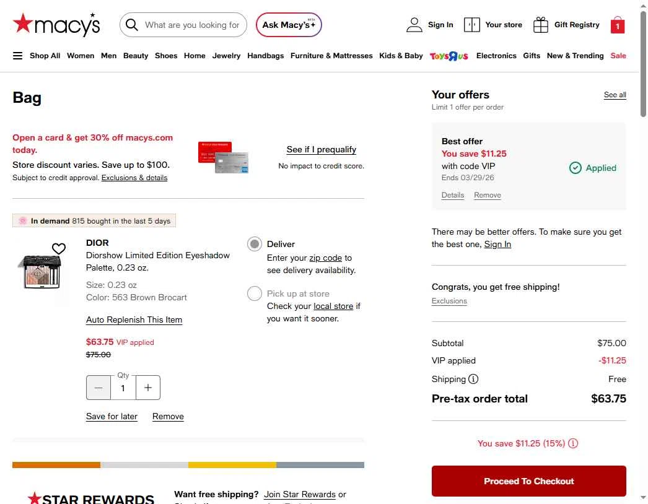Decrease quantity with the minus button
Screen dimensions: 648x504
pyautogui.click(x=99, y=388)
